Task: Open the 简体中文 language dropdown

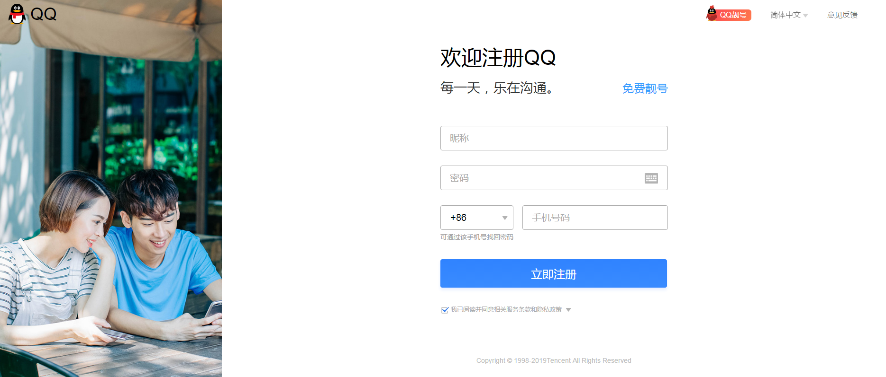Action: pyautogui.click(x=789, y=15)
